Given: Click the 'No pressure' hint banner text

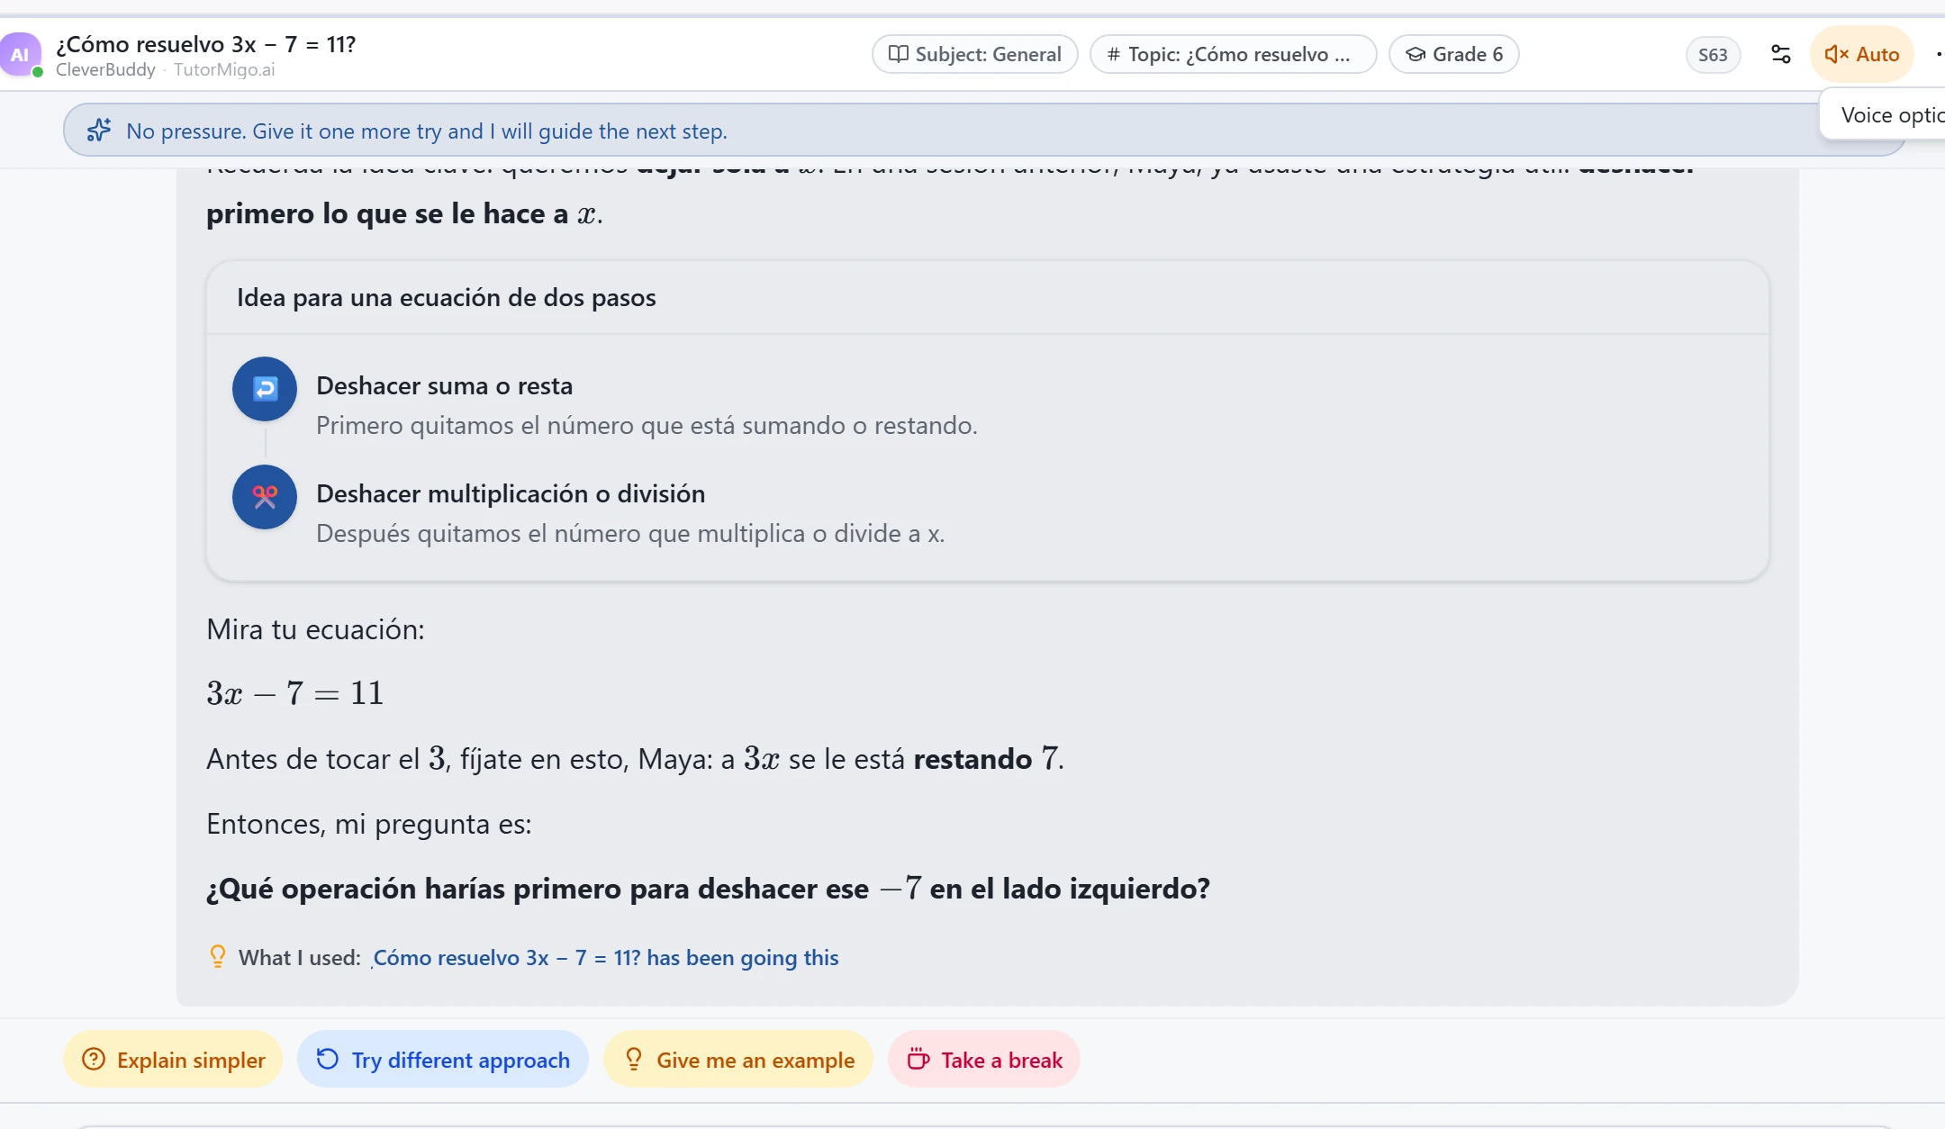Looking at the screenshot, I should coord(427,131).
